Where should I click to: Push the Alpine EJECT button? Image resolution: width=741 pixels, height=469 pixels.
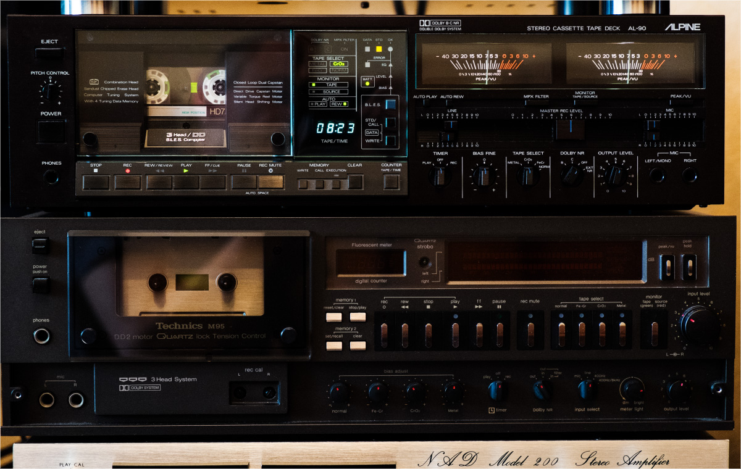(x=49, y=55)
